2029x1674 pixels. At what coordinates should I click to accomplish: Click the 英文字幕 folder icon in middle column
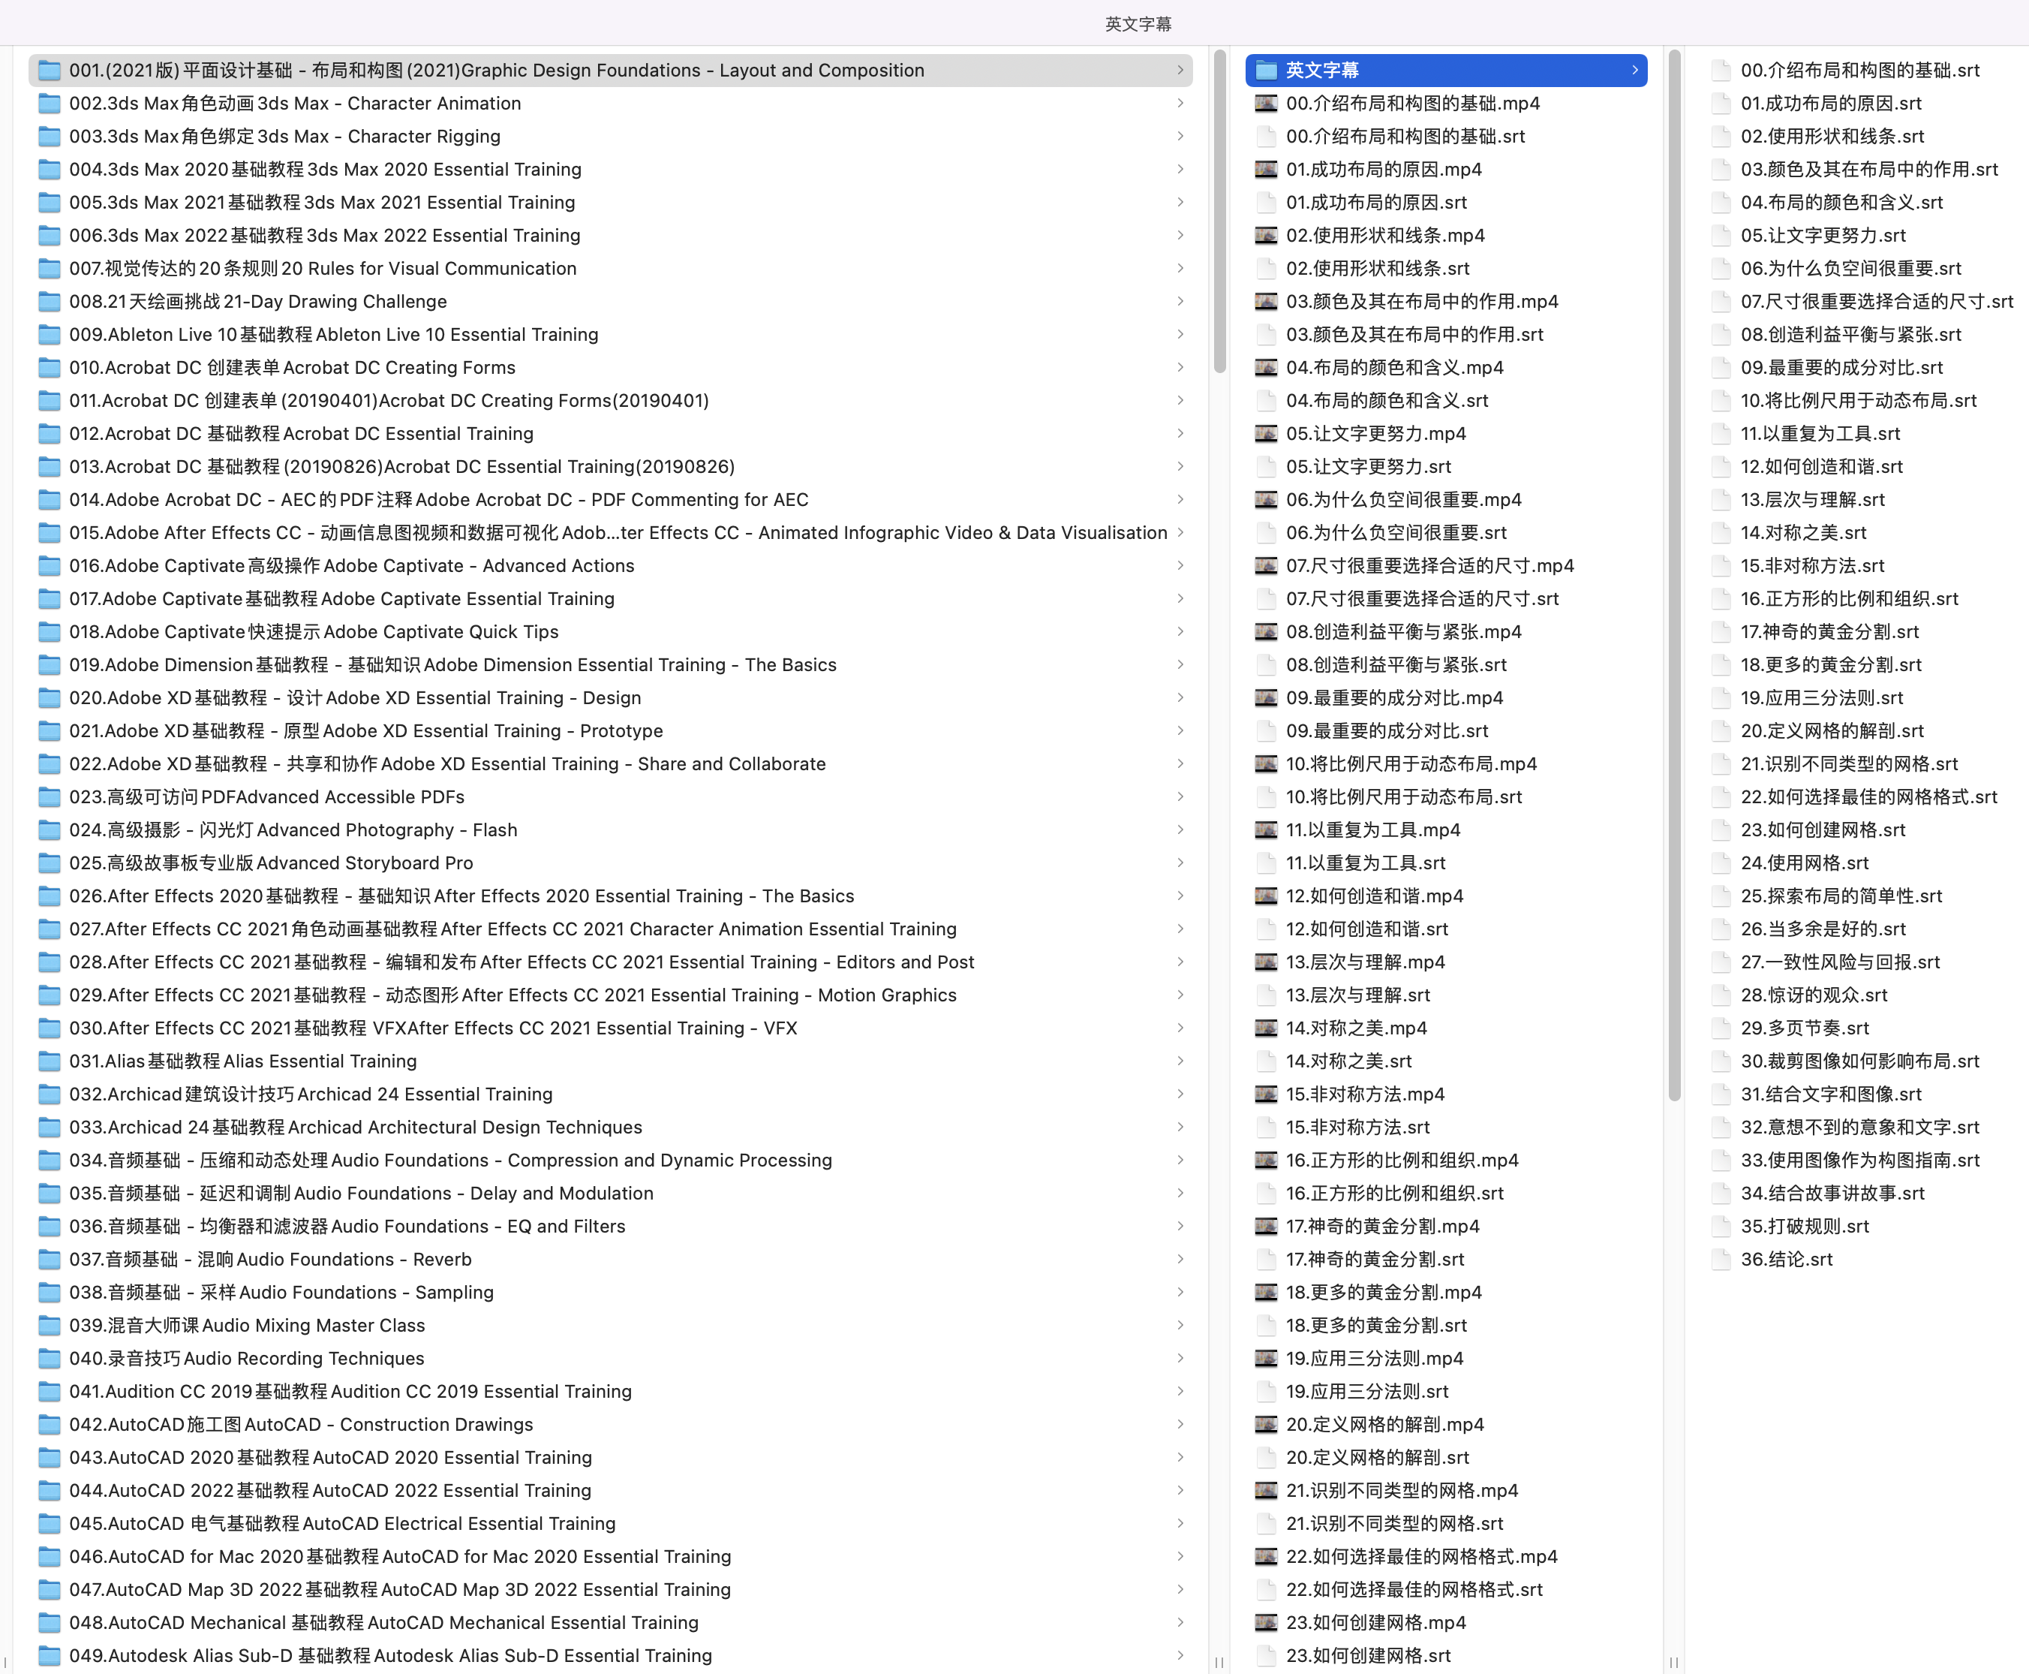click(1267, 71)
